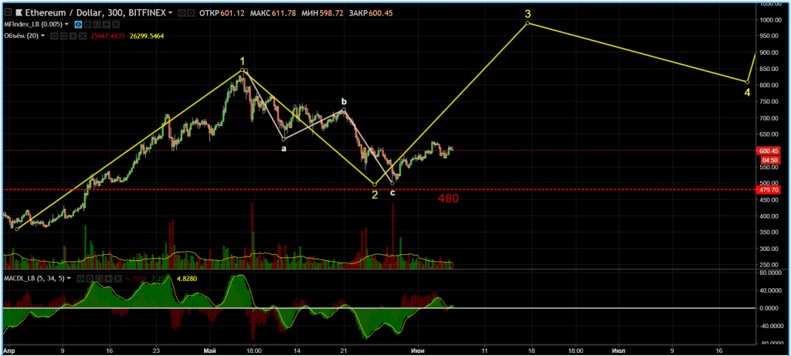791x356 pixels.
Task: Remove Объём volume indicator with X icon
Action: [83, 36]
